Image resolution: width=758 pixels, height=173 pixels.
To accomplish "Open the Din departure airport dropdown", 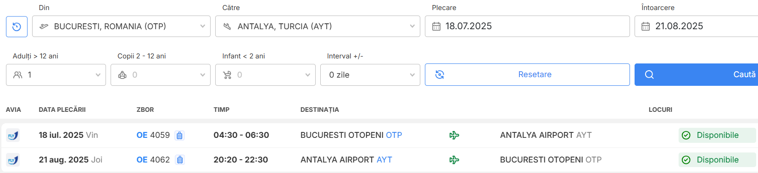I will pos(121,26).
